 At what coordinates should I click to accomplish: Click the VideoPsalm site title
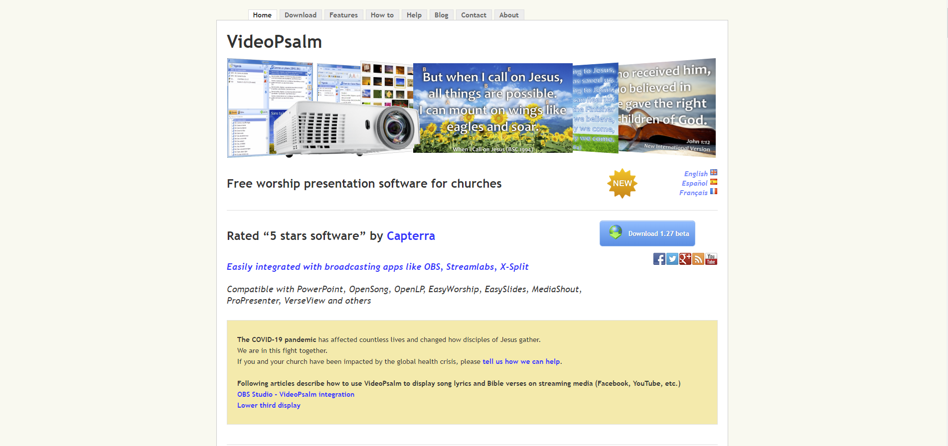point(274,41)
